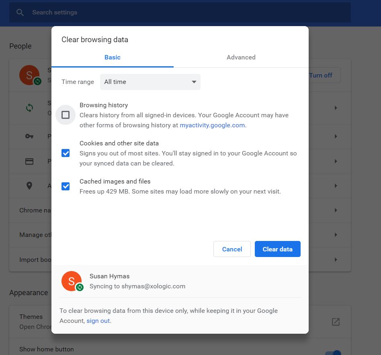Uncheck Cached images and files

click(66, 186)
